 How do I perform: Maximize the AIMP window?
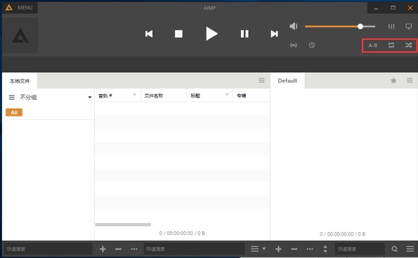point(393,8)
